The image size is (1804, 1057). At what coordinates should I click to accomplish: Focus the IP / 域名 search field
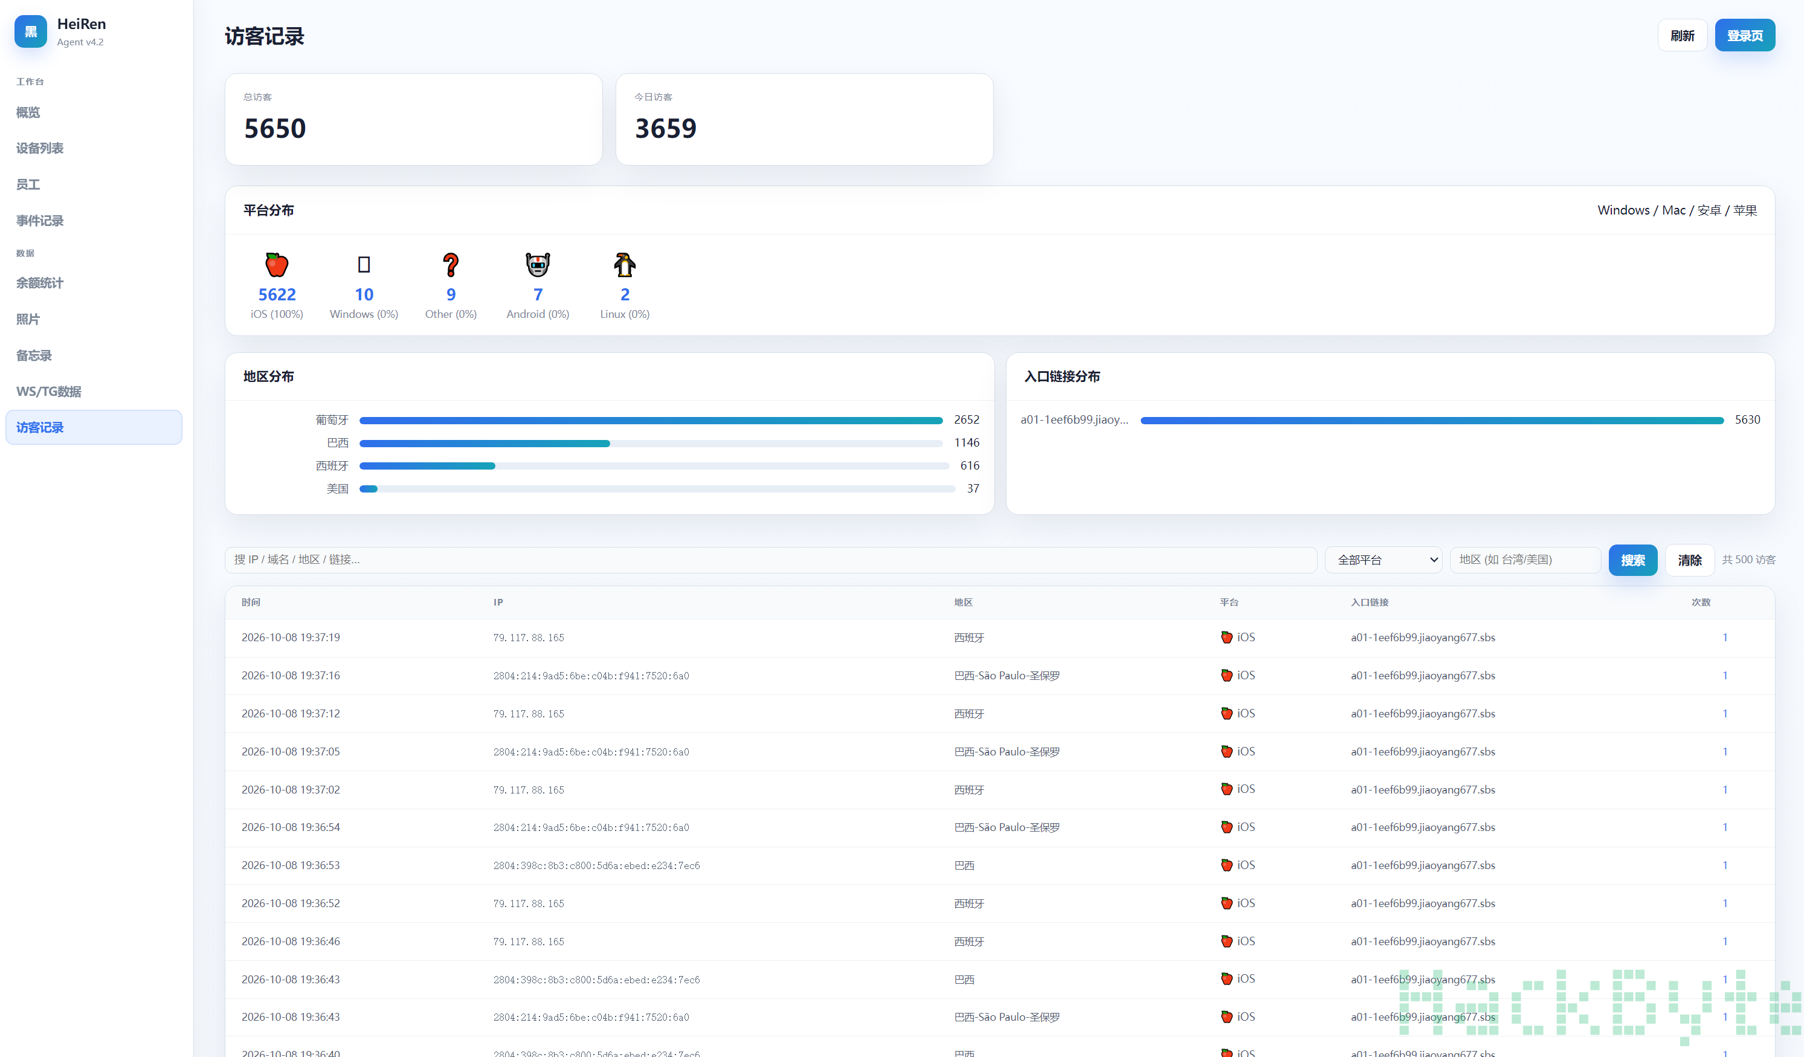770,560
